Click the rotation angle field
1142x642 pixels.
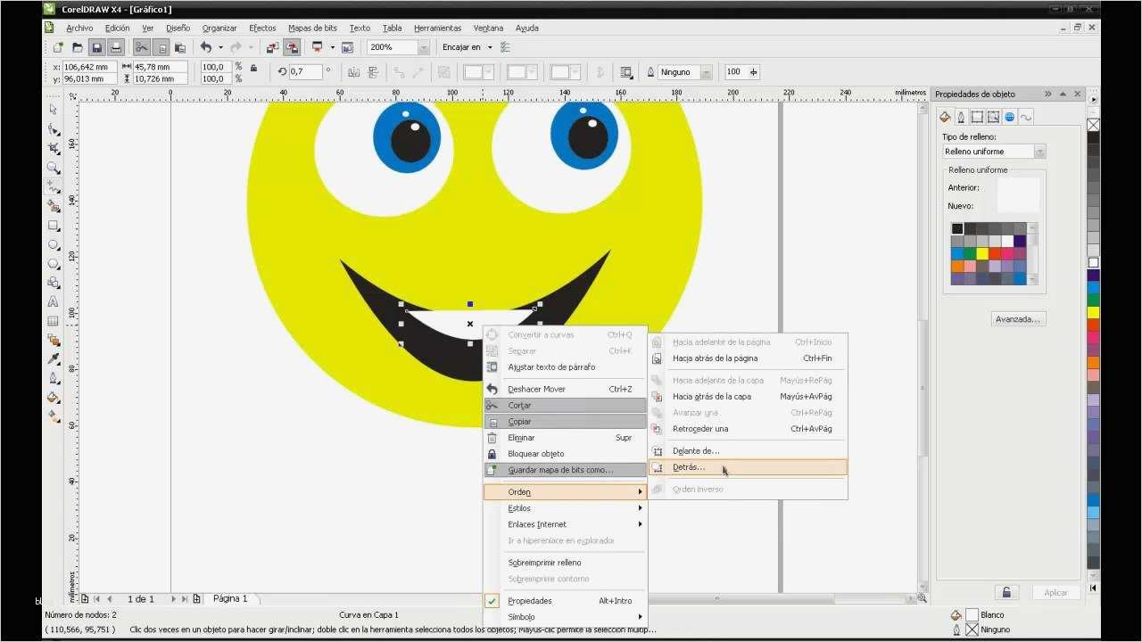click(x=306, y=72)
